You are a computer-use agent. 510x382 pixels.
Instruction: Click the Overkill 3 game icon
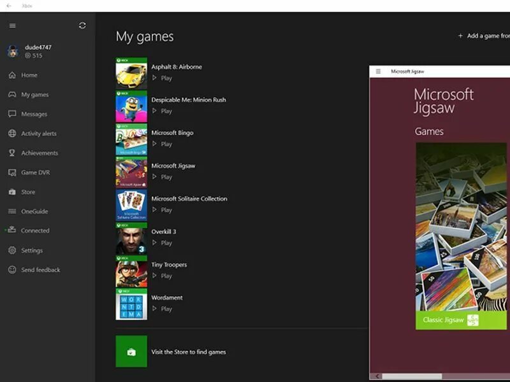pos(131,238)
